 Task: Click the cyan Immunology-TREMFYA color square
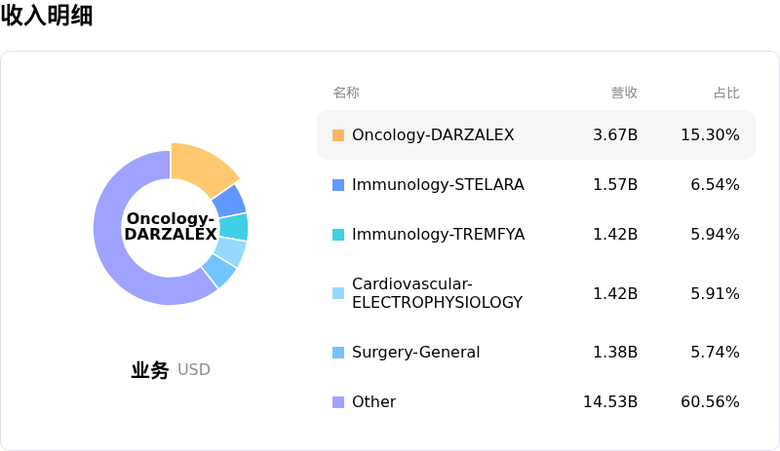(x=338, y=235)
